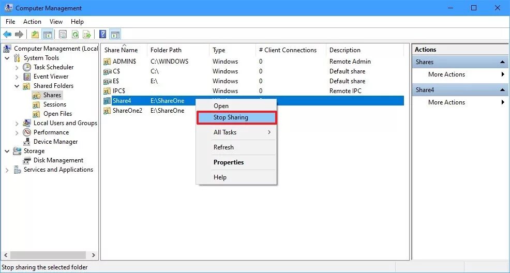
Task: Choose Stop Sharing in context menu
Action: pyautogui.click(x=236, y=118)
